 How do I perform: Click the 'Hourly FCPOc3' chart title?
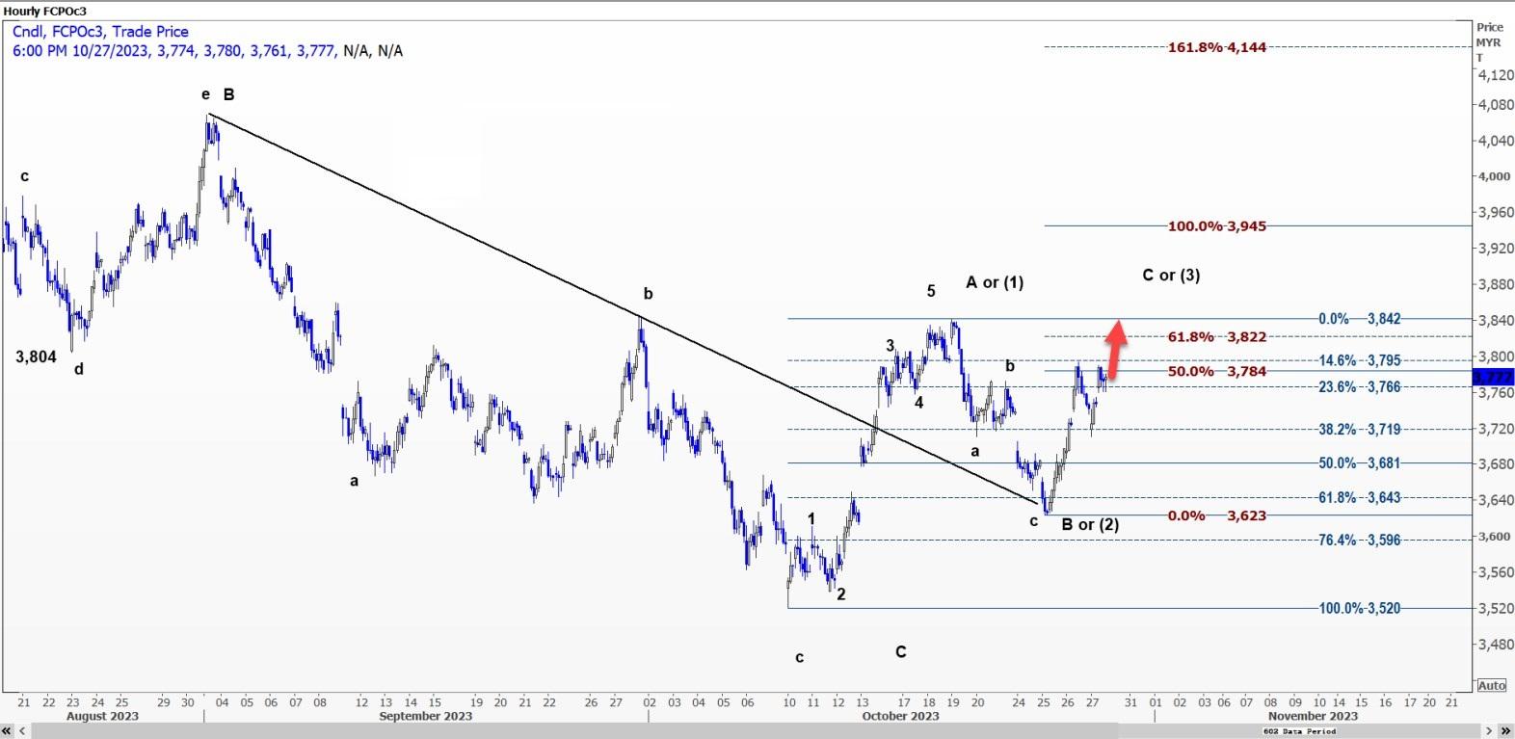[45, 11]
